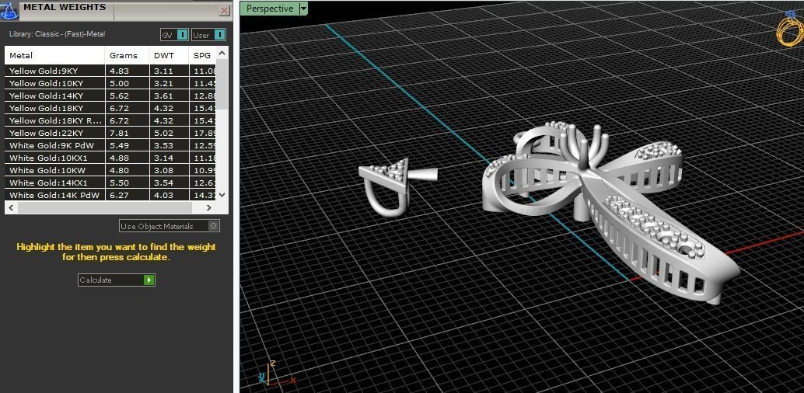804x393 pixels.
Task: Select the White Gold:9K PdW row
Action: pos(110,145)
